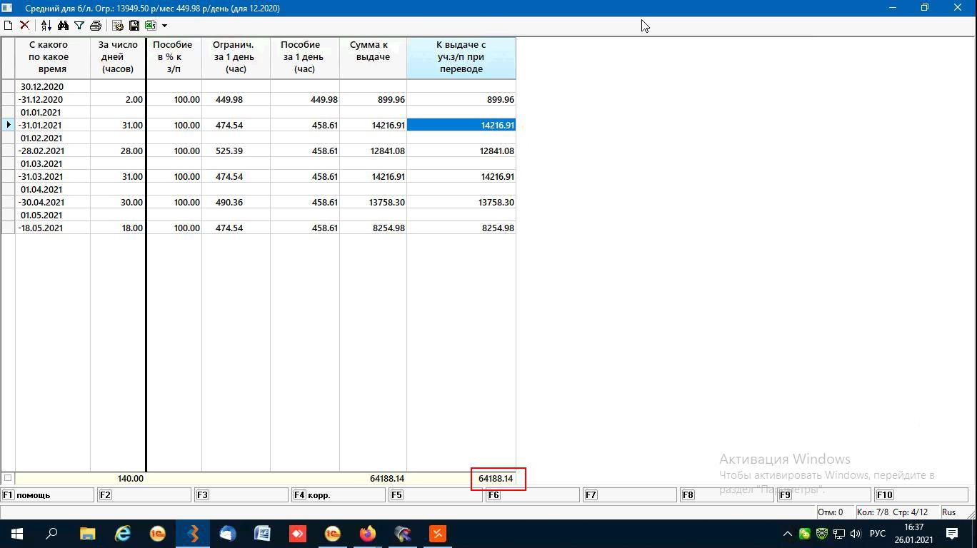
Task: Tick the checkbox in the totals row
Action: pyautogui.click(x=8, y=478)
